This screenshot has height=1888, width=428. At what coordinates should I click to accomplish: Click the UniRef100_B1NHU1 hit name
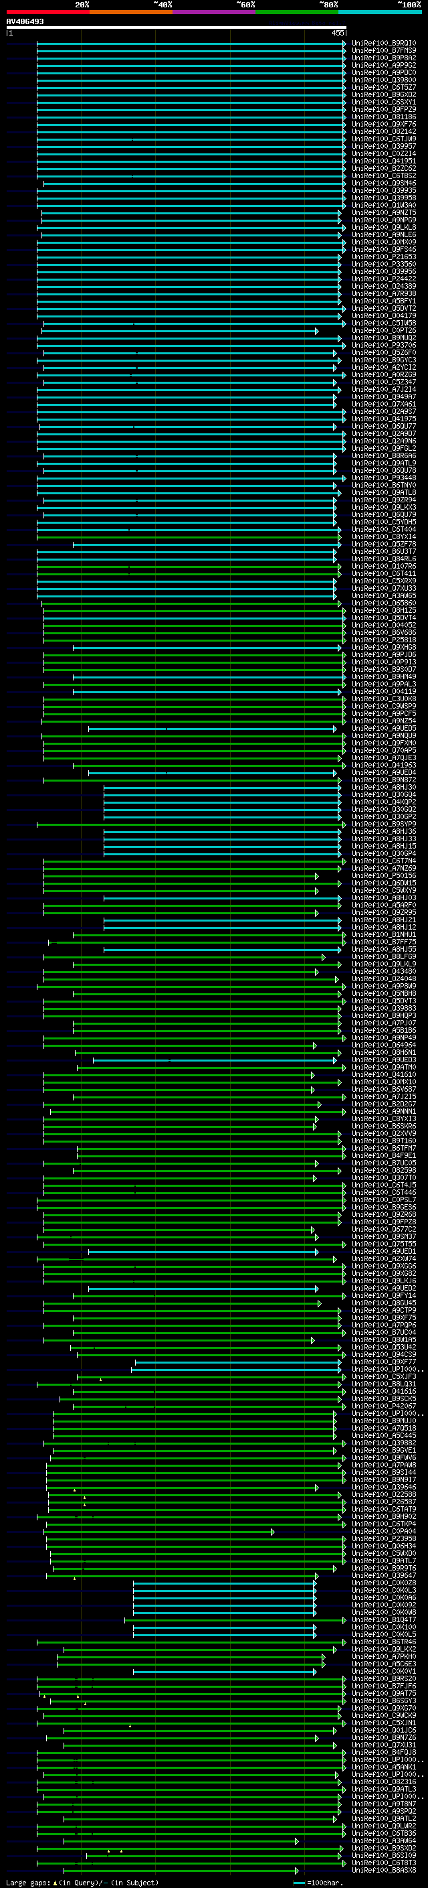pos(384,934)
